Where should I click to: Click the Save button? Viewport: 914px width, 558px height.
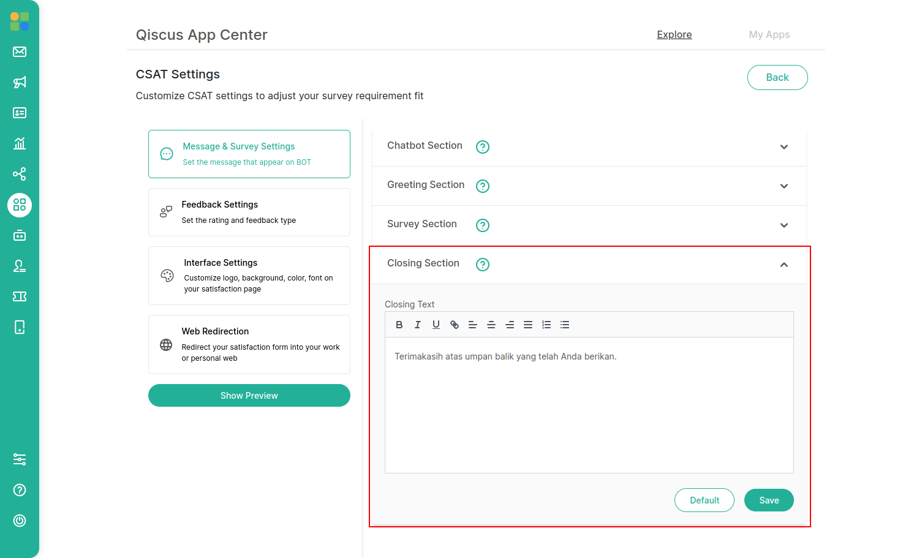coord(769,500)
